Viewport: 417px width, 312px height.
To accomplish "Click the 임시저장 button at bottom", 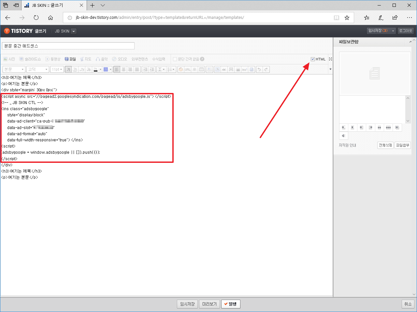I will tap(187, 304).
